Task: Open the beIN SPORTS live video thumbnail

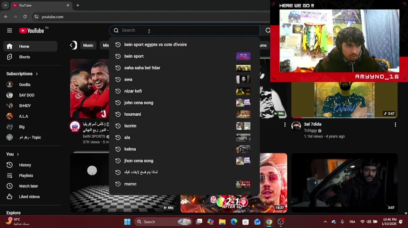Action: coord(90,88)
